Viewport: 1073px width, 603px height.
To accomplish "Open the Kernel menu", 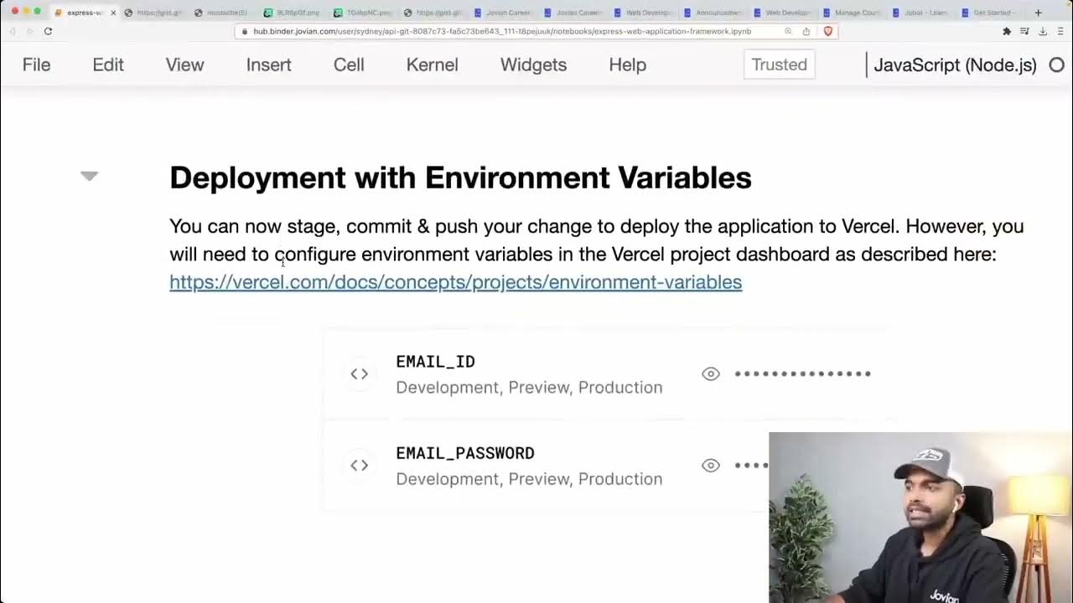I will pyautogui.click(x=432, y=65).
